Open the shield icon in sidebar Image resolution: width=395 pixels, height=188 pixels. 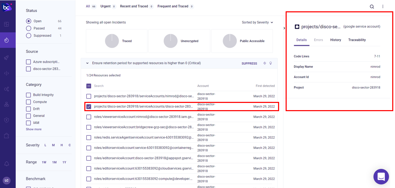pos(7,120)
